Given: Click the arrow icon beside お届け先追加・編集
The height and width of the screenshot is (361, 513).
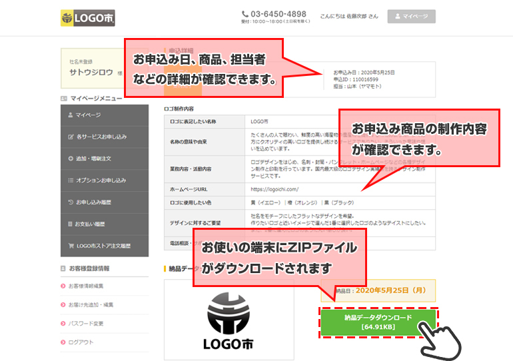Looking at the screenshot, I should [63, 305].
